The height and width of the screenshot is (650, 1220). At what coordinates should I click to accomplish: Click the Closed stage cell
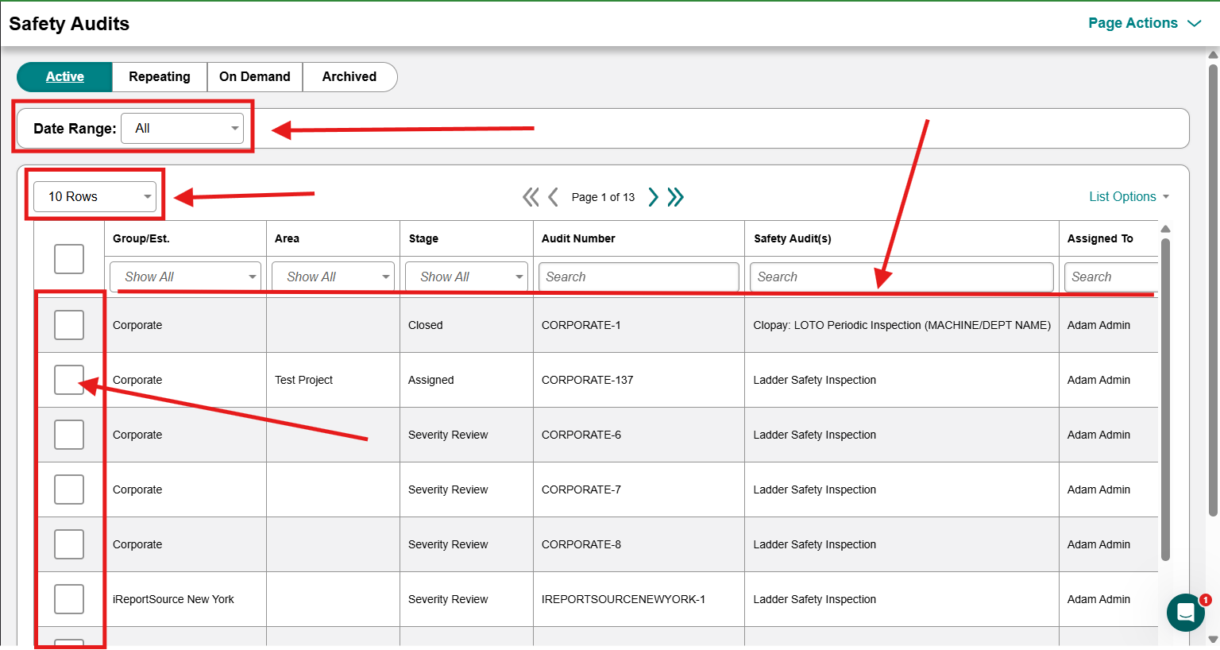click(x=466, y=325)
